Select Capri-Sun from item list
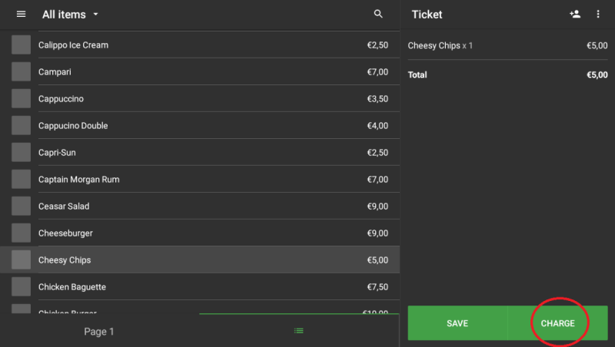 click(200, 153)
